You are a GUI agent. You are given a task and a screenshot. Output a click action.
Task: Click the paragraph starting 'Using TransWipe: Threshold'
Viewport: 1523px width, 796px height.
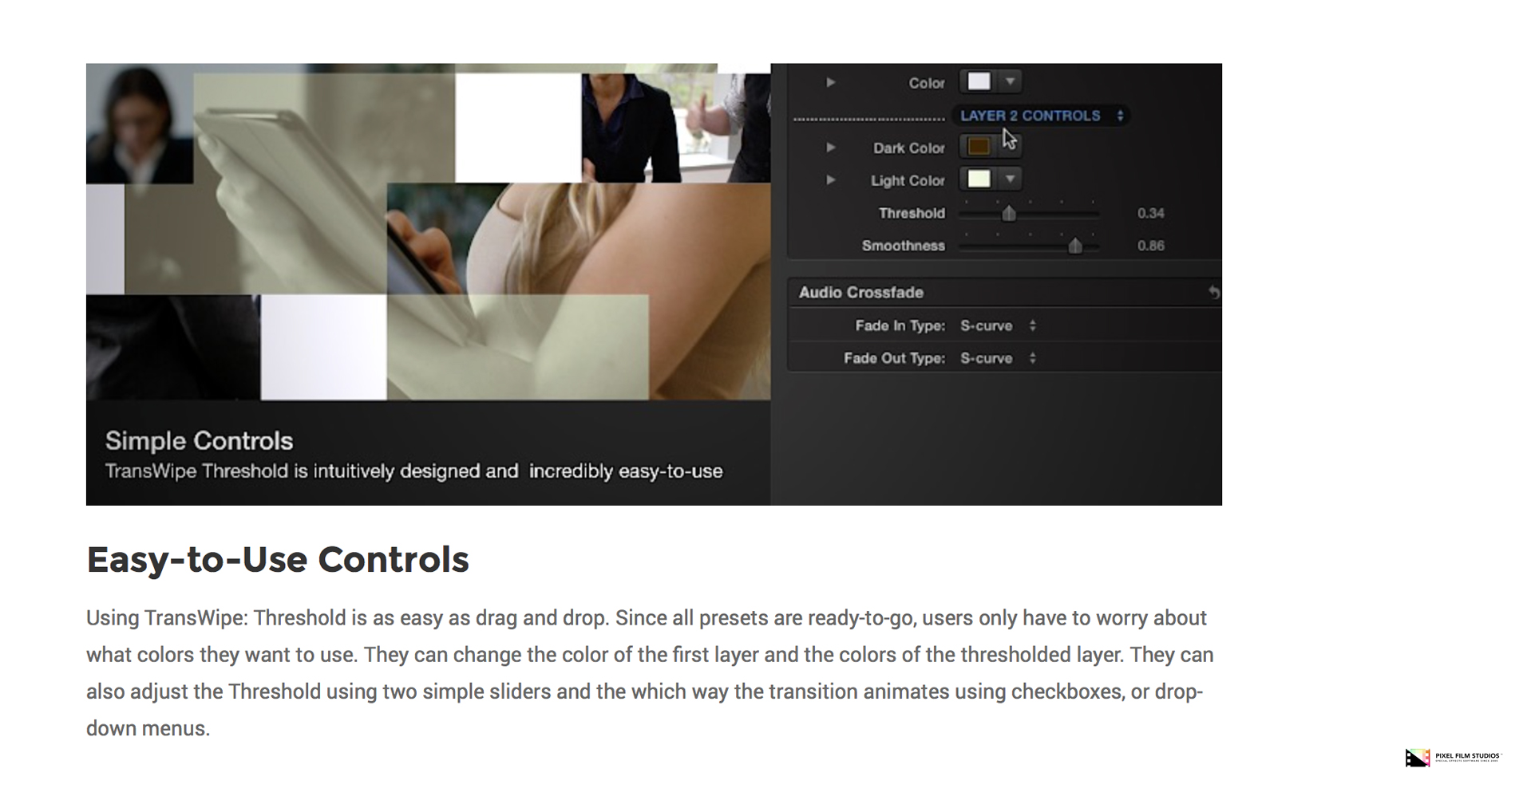(650, 673)
